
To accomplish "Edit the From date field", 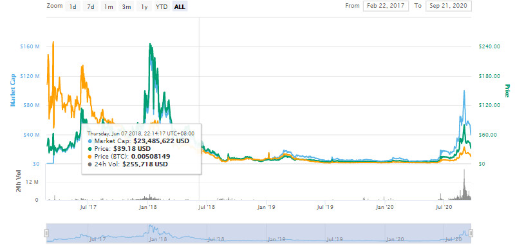I will (386, 6).
